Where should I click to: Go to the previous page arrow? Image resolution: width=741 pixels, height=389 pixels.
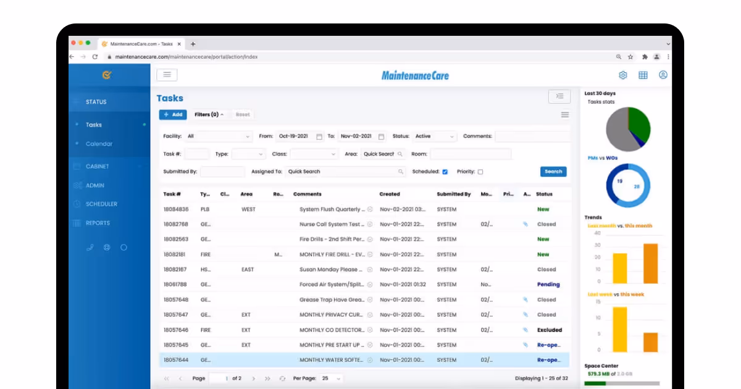[180, 379]
